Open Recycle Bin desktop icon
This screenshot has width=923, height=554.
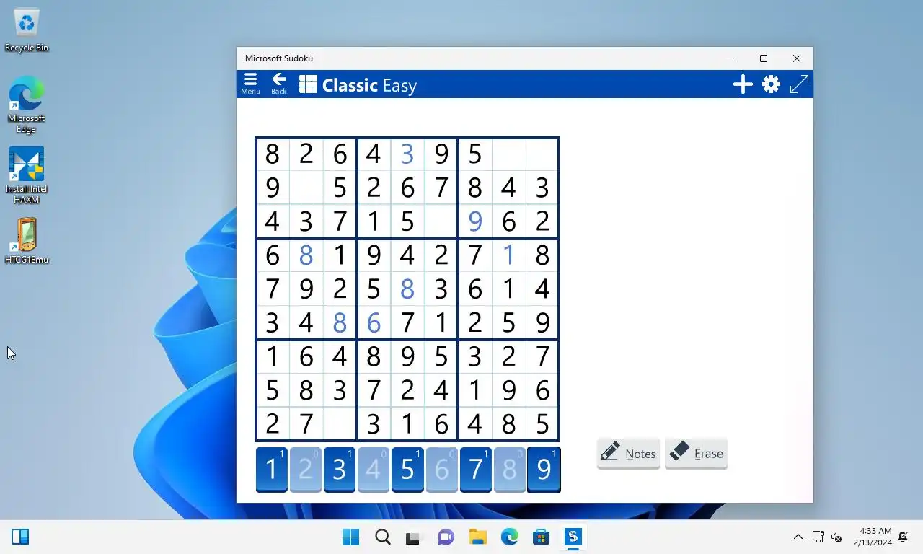(x=27, y=30)
